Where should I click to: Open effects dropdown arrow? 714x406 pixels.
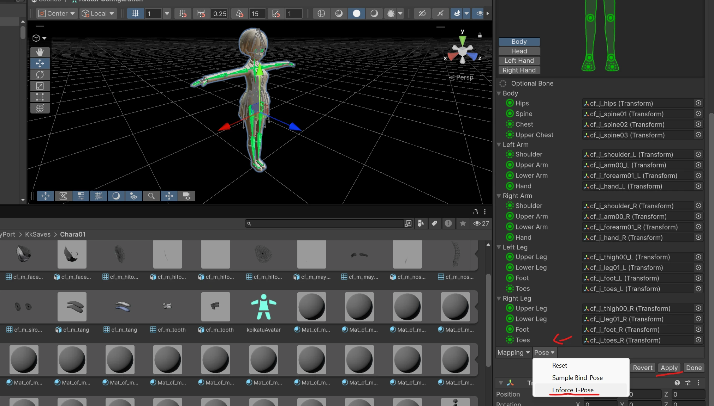(466, 13)
